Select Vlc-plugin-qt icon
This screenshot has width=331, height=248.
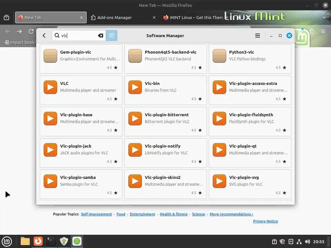coord(219,150)
